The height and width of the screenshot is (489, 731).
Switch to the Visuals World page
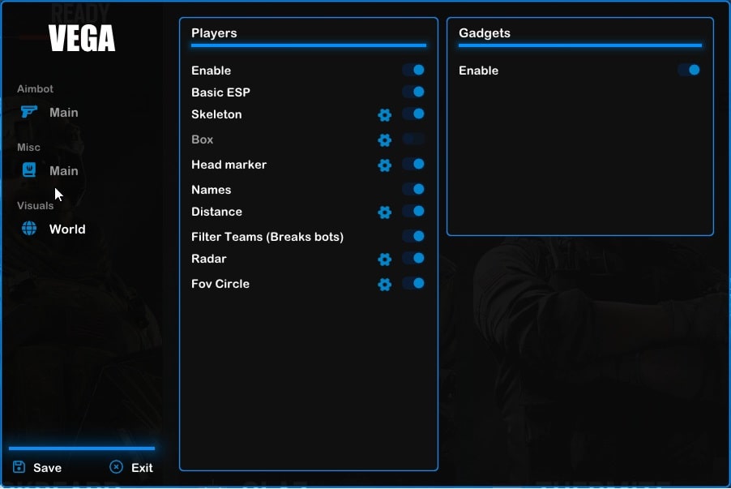pos(67,229)
